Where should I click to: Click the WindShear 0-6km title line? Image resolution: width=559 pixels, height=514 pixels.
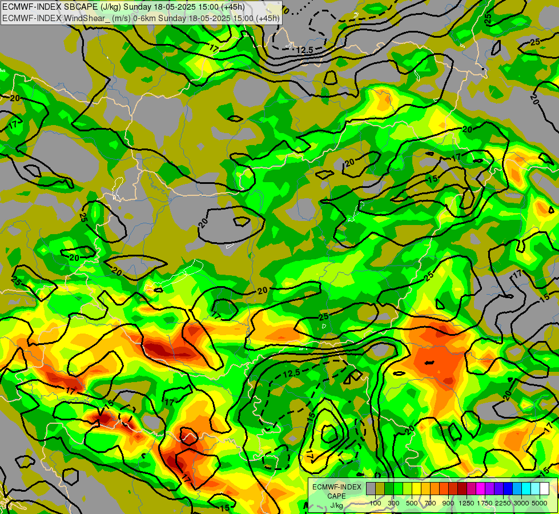pyautogui.click(x=141, y=18)
